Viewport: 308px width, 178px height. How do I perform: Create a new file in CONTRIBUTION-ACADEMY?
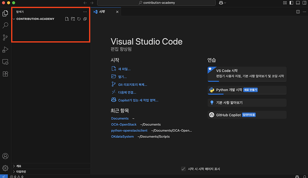(x=67, y=19)
